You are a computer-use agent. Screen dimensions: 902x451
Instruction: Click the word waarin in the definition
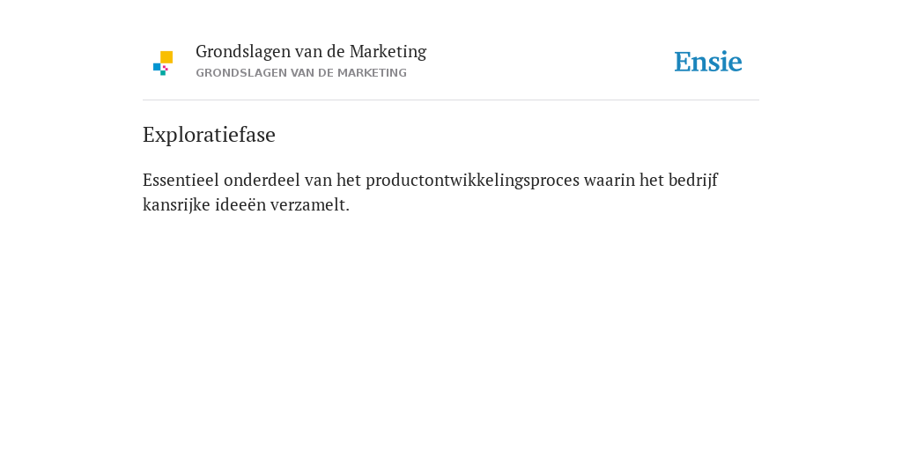point(610,180)
